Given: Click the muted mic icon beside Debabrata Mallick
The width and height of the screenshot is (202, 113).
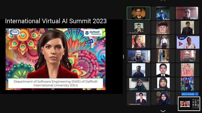Looking at the screenshot, I should coord(128,104).
